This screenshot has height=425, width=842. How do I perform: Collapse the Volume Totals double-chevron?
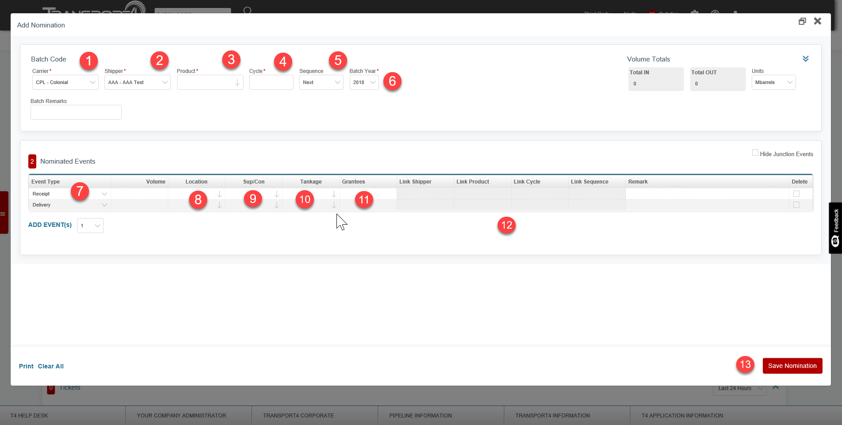805,59
